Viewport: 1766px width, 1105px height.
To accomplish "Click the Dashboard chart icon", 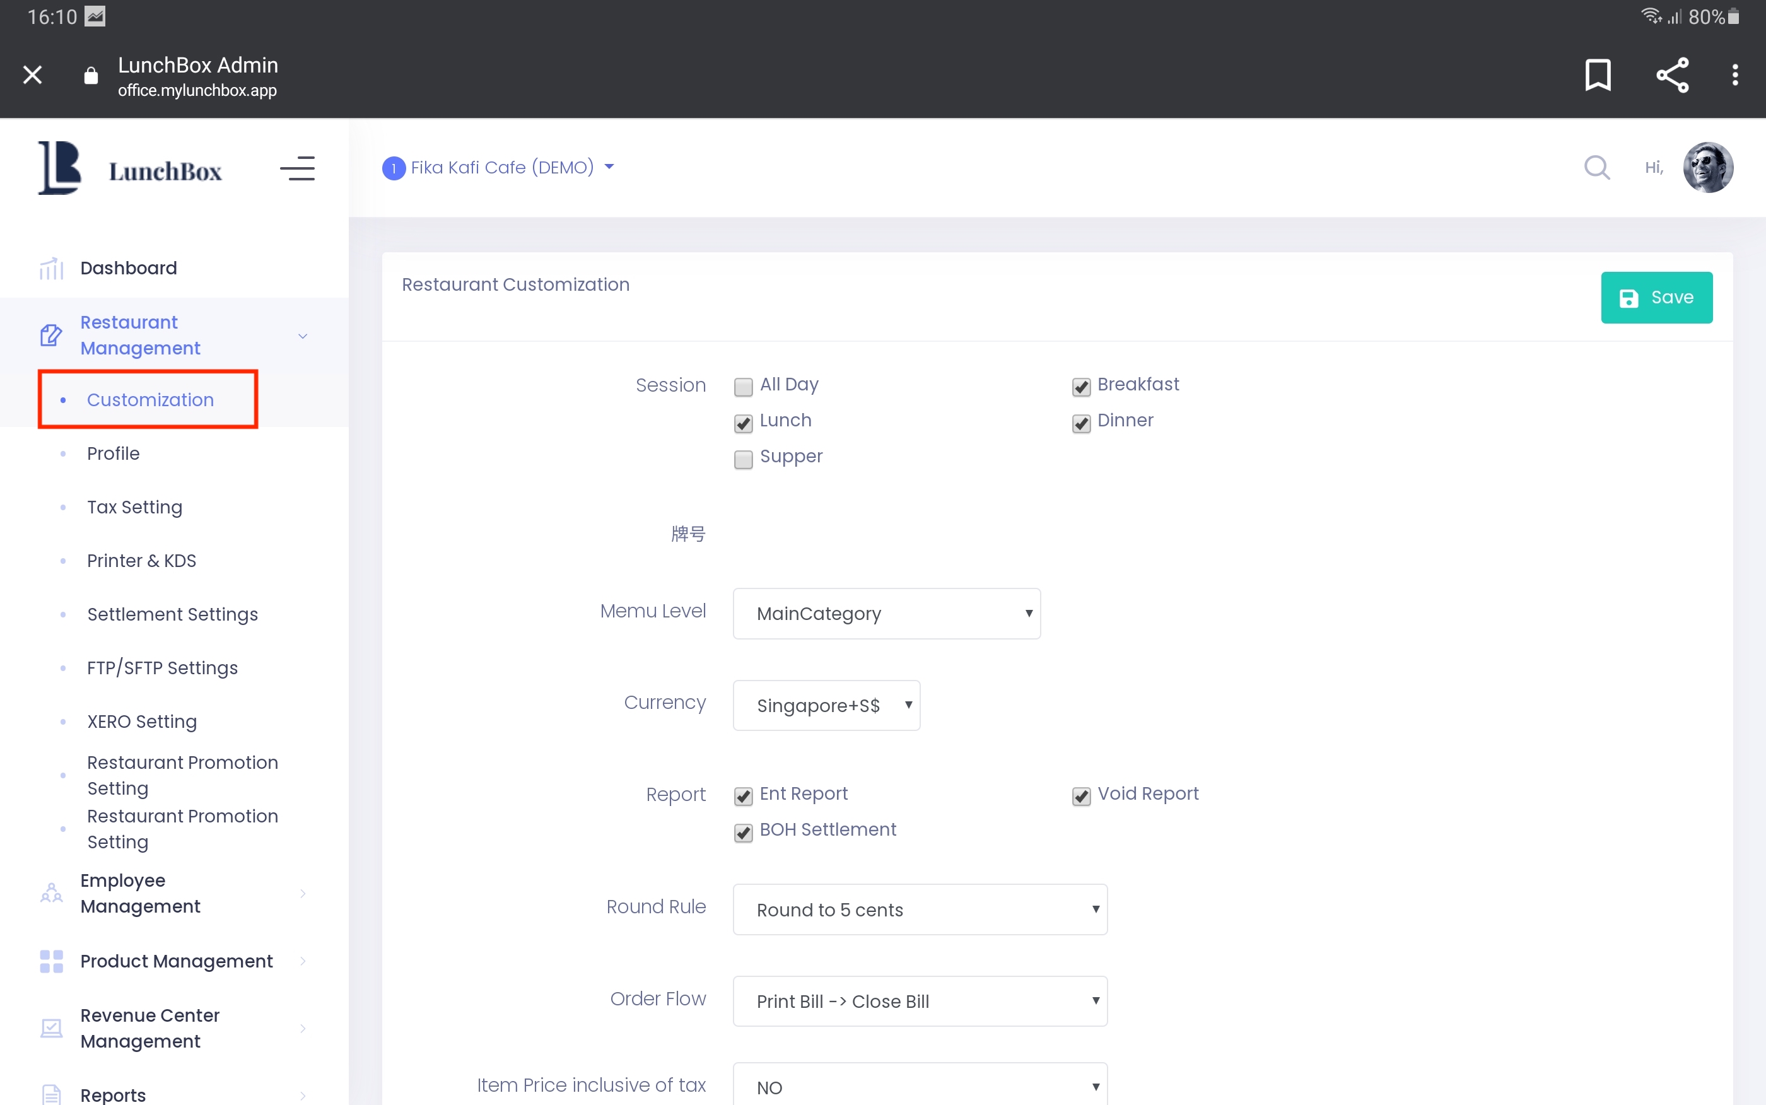I will point(51,268).
